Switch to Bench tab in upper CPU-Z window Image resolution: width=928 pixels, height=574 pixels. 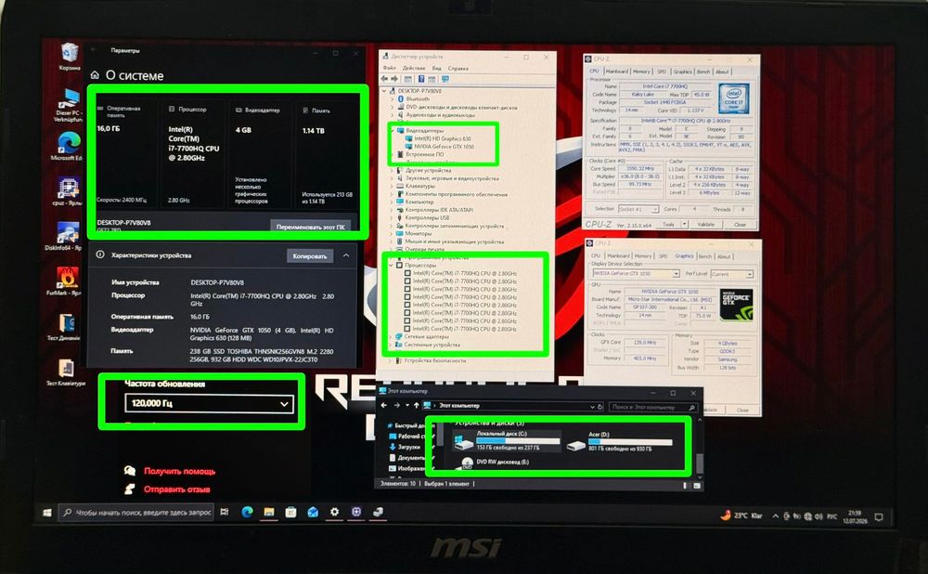[703, 72]
